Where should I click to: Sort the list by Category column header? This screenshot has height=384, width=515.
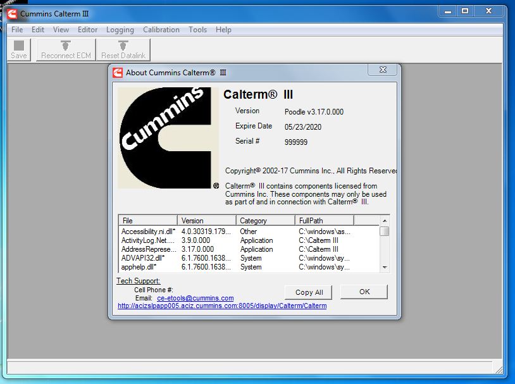click(x=265, y=220)
